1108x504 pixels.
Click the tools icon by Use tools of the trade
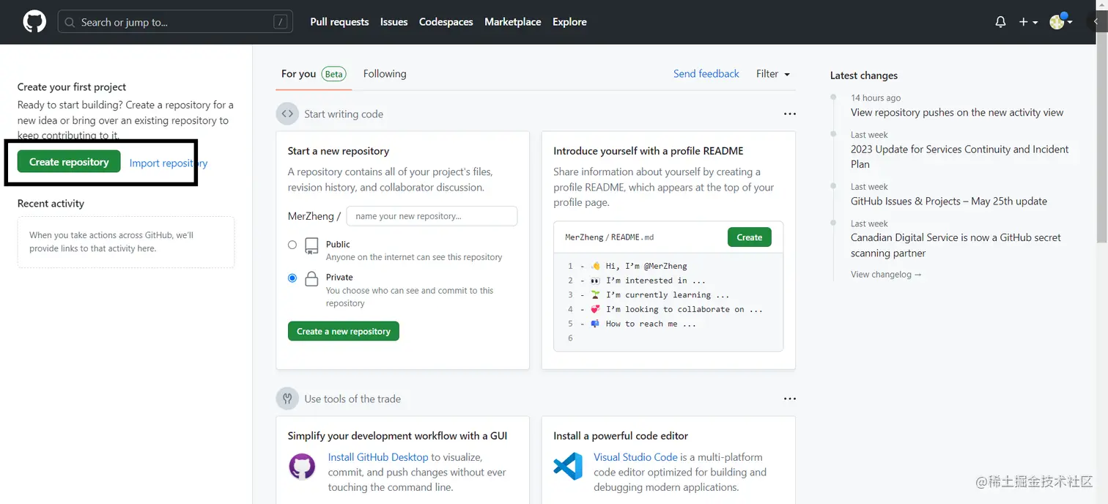click(287, 399)
